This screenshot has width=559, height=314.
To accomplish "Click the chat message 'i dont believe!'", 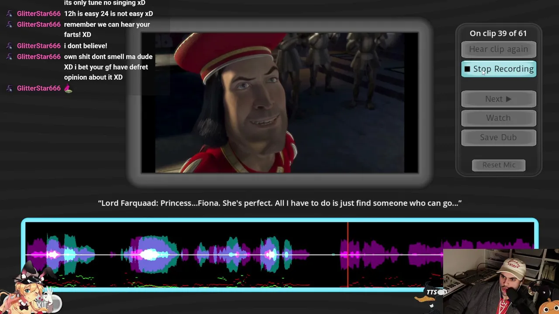I will (86, 46).
